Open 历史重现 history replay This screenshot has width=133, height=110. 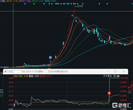coord(107,76)
